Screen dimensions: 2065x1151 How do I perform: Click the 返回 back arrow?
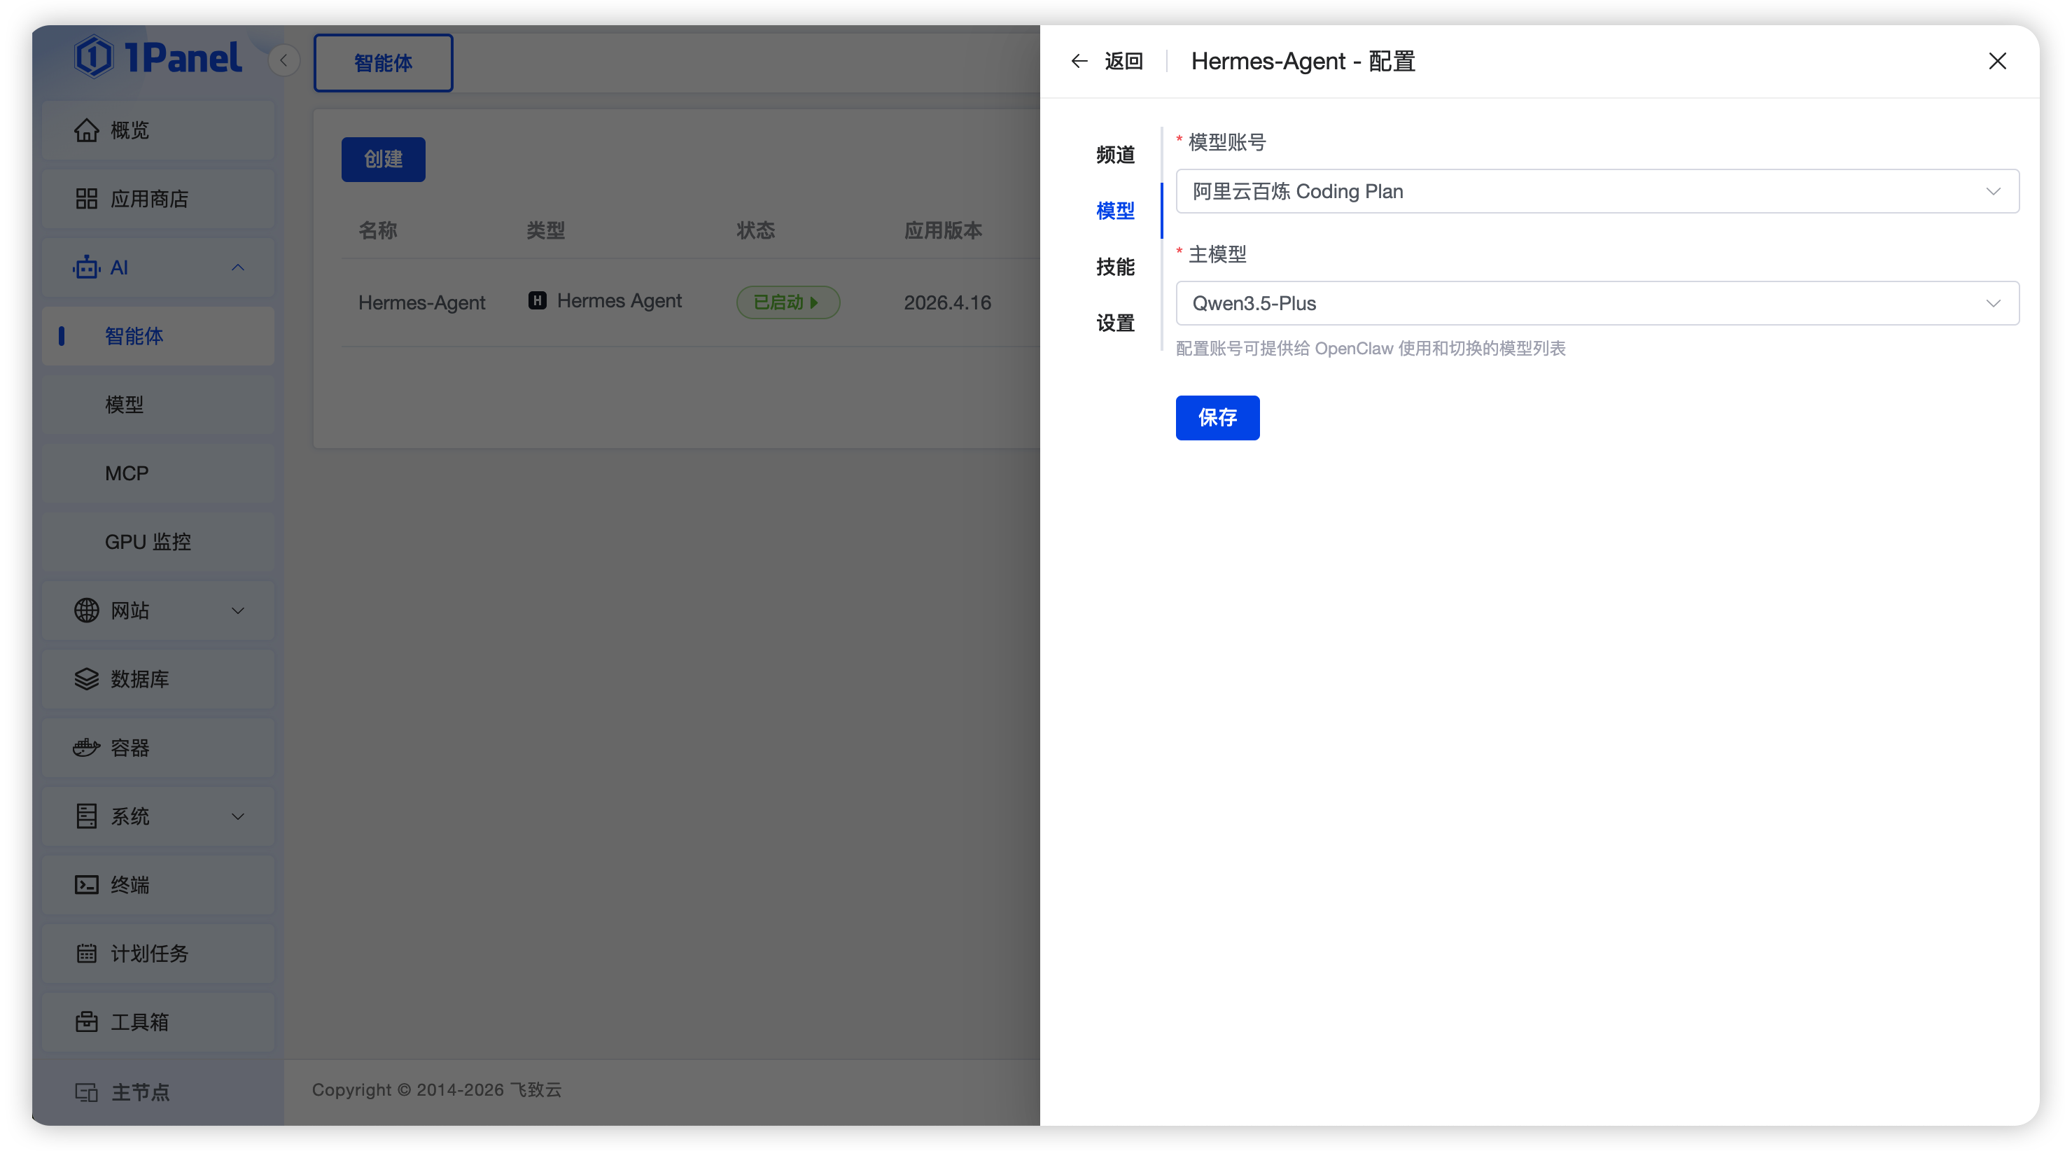pyautogui.click(x=1079, y=61)
